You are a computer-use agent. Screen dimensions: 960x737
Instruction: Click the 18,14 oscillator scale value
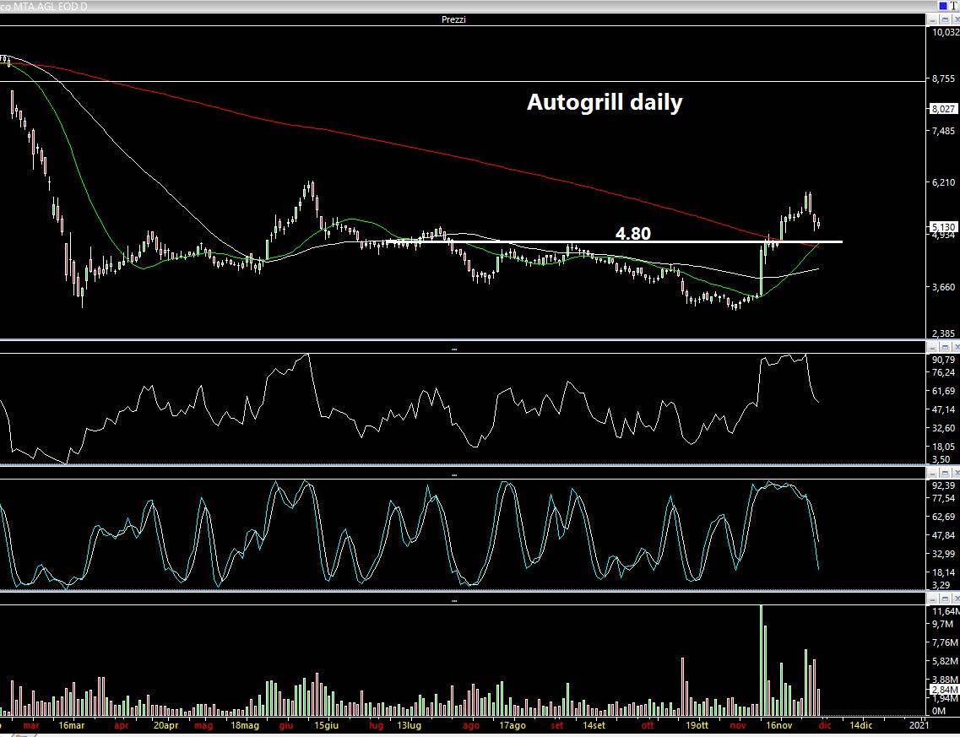click(943, 573)
